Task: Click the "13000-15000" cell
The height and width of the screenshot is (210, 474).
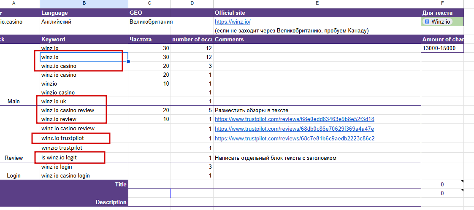Action: pos(442,48)
